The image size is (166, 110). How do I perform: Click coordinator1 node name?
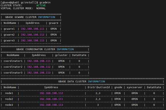pos(13,61)
